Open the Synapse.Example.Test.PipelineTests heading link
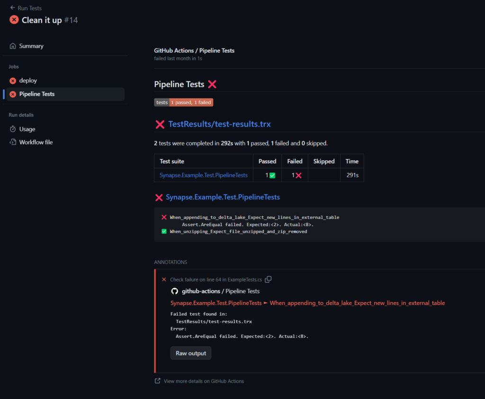 tap(223, 197)
